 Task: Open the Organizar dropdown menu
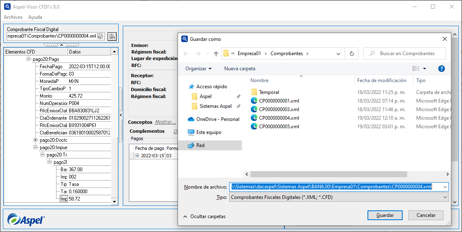pos(198,69)
